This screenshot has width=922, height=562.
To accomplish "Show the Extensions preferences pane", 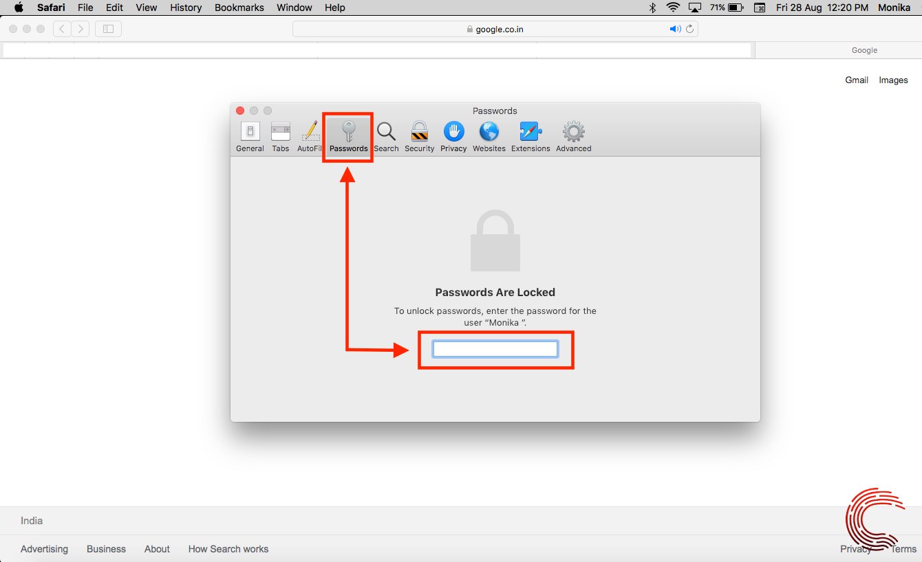I will [530, 137].
